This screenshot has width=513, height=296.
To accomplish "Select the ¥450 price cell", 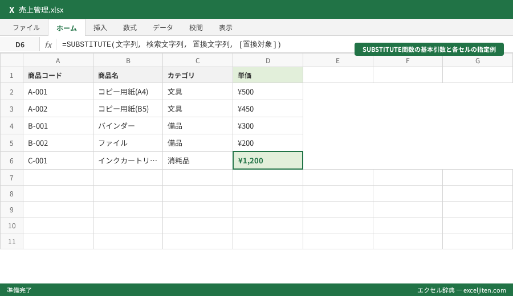I will (x=268, y=109).
